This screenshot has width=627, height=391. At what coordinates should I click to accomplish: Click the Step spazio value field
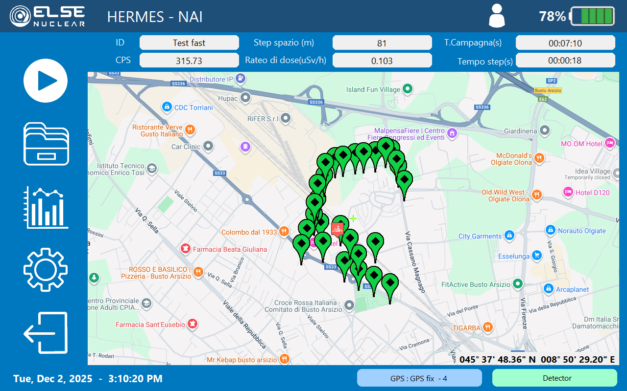tap(382, 43)
